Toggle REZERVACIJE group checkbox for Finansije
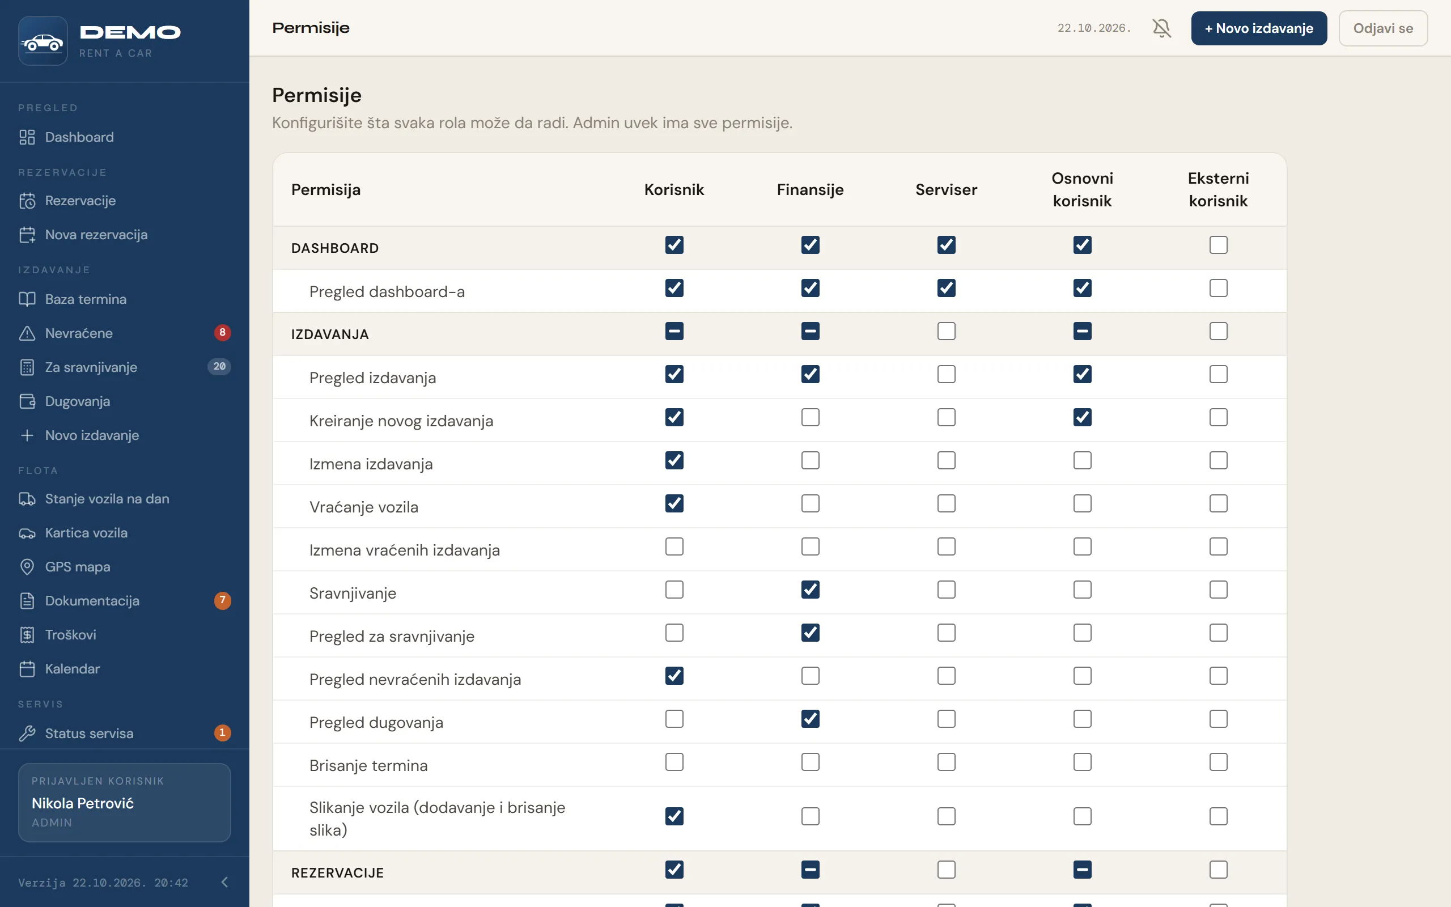 pos(810,870)
